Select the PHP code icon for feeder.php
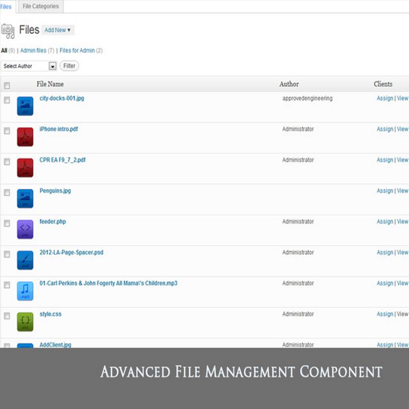This screenshot has height=409, width=409. point(25,229)
